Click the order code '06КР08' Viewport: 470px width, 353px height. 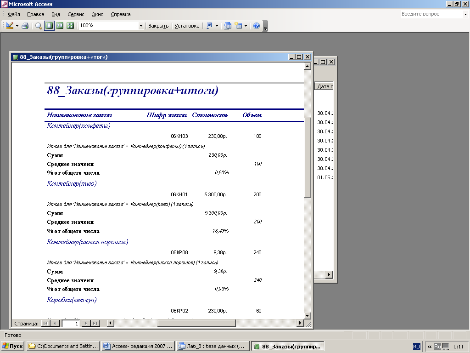point(179,252)
